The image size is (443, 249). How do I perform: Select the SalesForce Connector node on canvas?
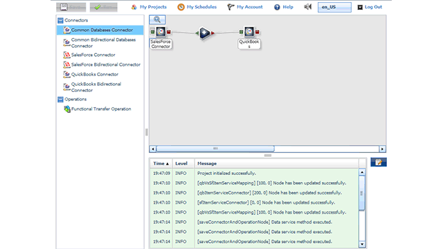coord(161,32)
